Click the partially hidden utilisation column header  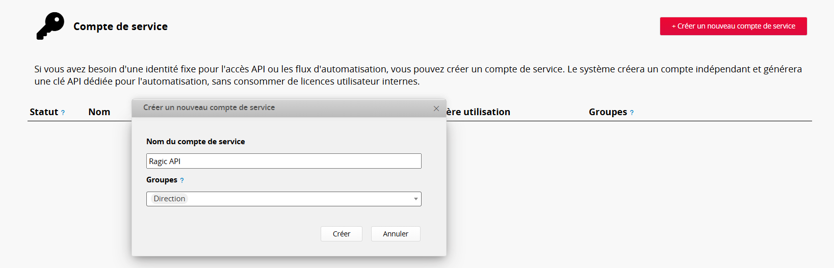coord(478,112)
